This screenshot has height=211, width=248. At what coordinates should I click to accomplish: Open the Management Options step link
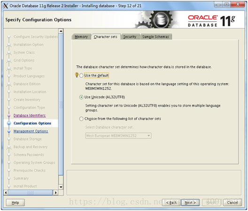31,131
